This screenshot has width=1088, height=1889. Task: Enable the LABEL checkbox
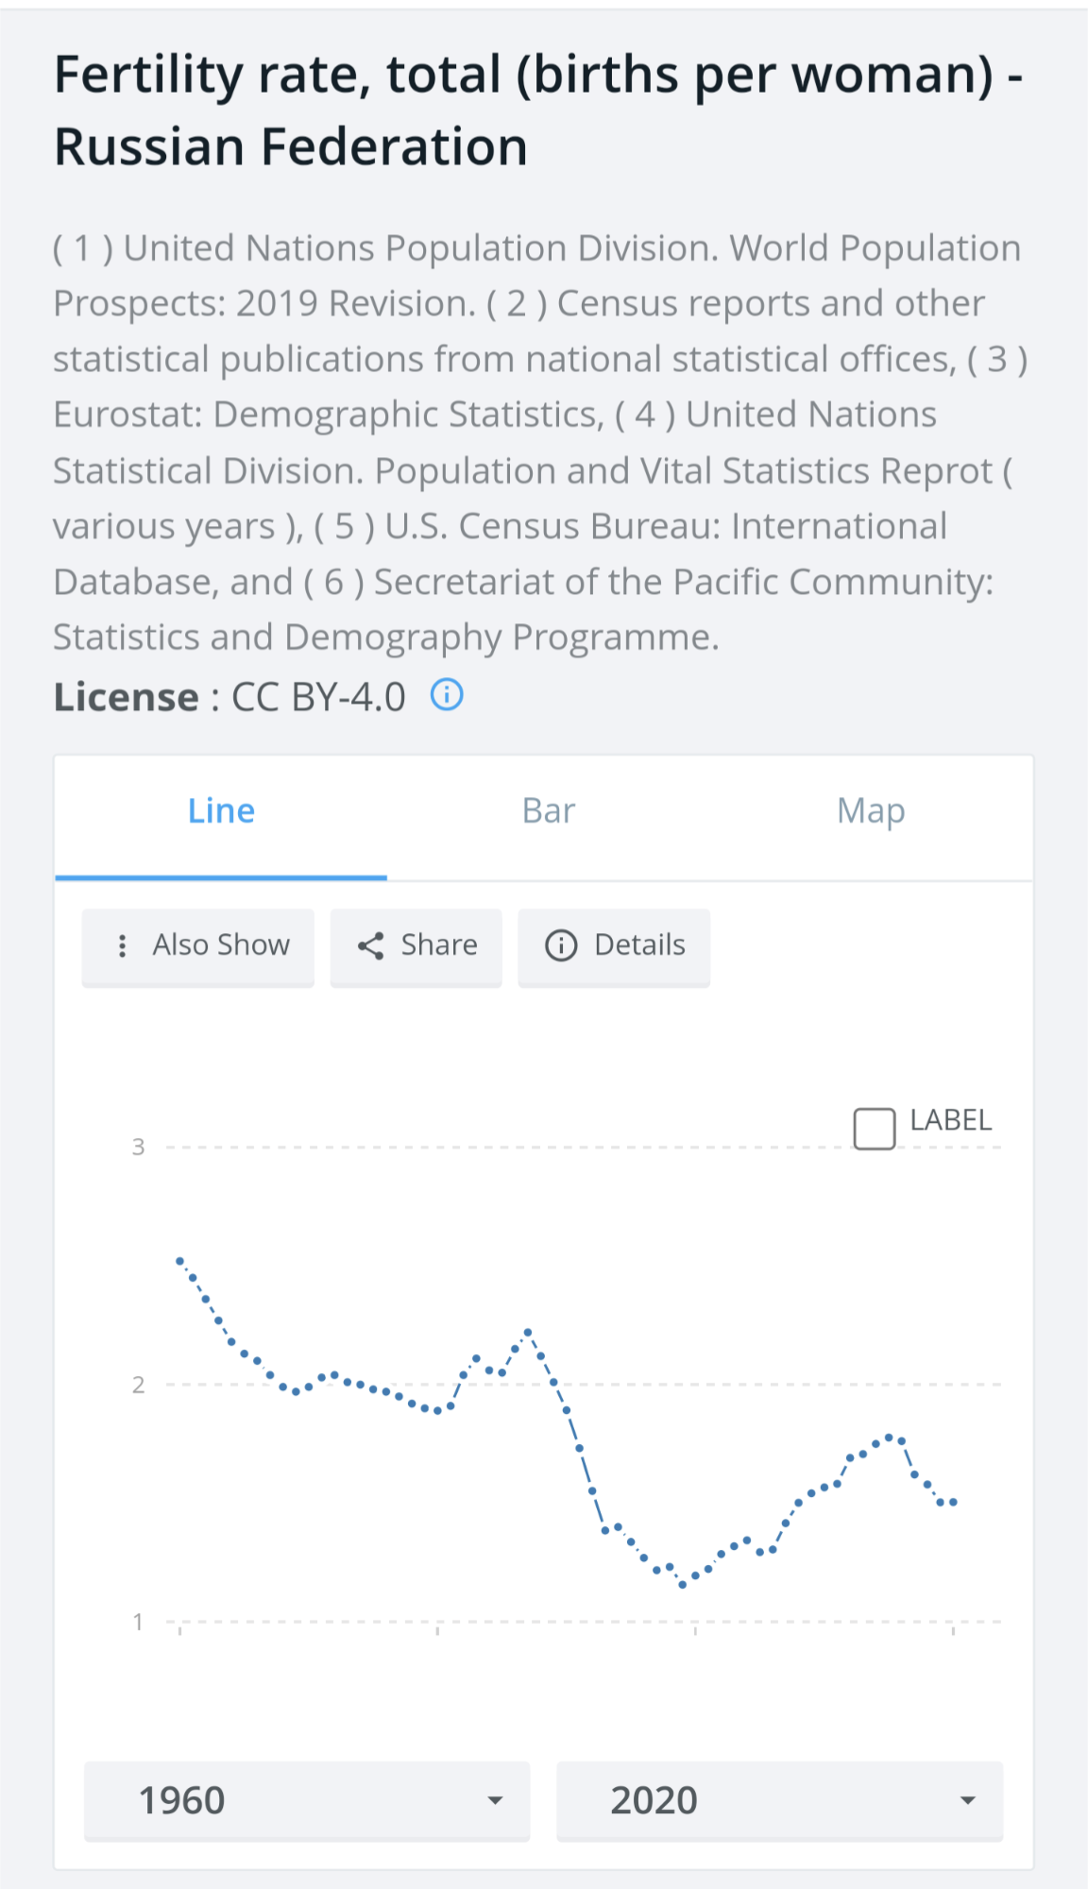(x=875, y=1129)
